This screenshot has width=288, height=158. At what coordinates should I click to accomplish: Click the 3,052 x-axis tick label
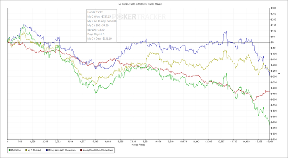58,142
